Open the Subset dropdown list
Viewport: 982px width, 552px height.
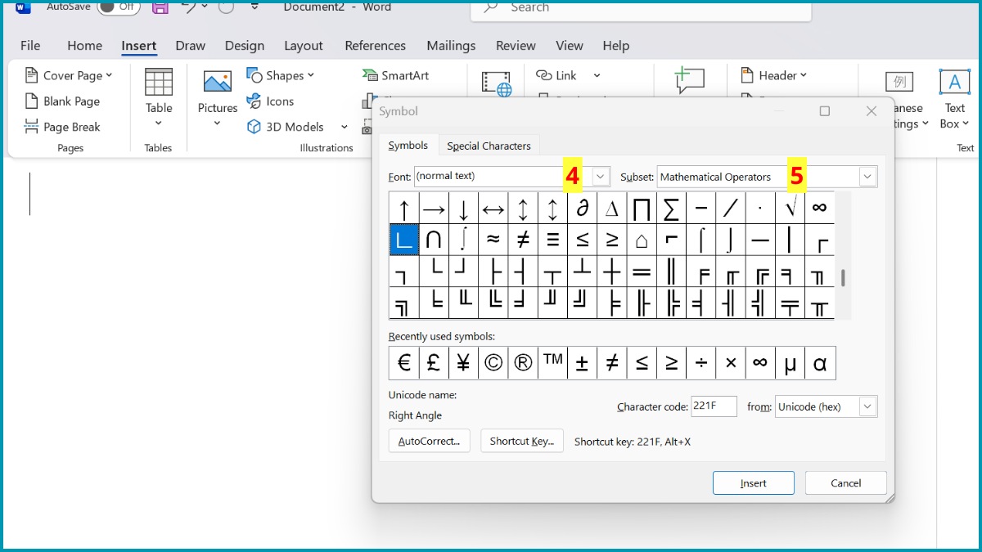867,177
